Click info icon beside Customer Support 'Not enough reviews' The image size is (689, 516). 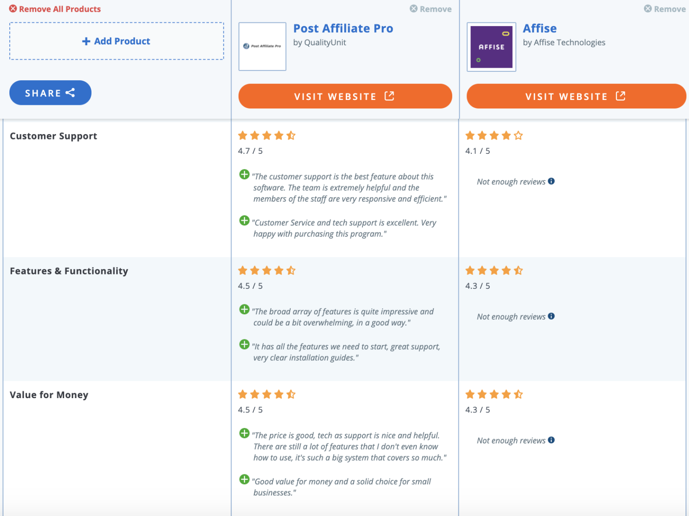551,181
